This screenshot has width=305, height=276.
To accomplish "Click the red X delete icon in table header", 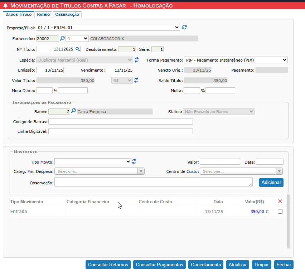I will (x=280, y=202).
